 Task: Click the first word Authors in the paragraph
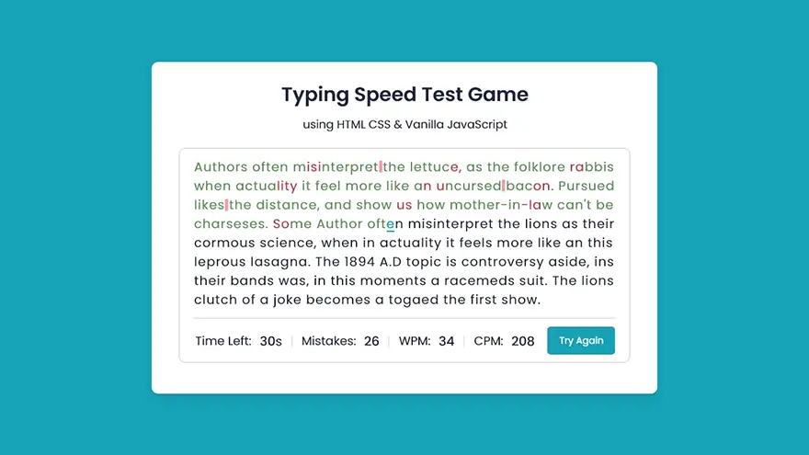221,167
